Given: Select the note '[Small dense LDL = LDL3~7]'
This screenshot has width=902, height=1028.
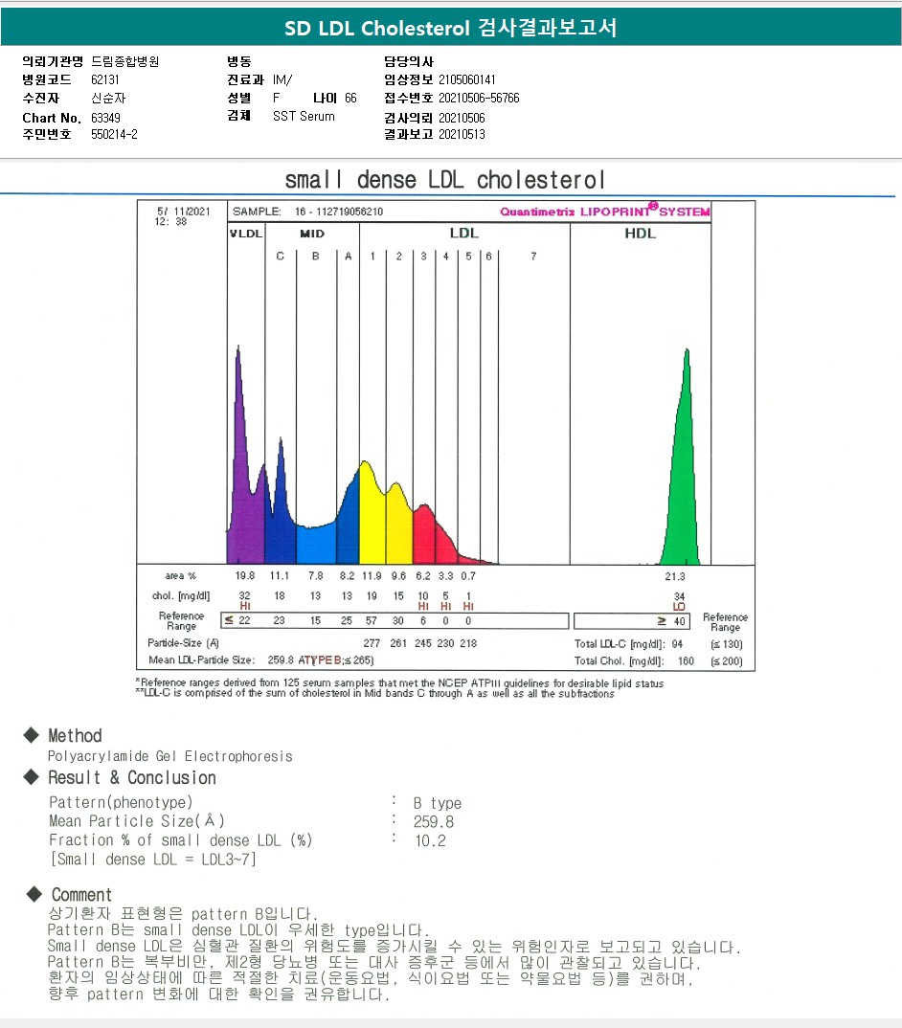Looking at the screenshot, I should click(x=153, y=859).
